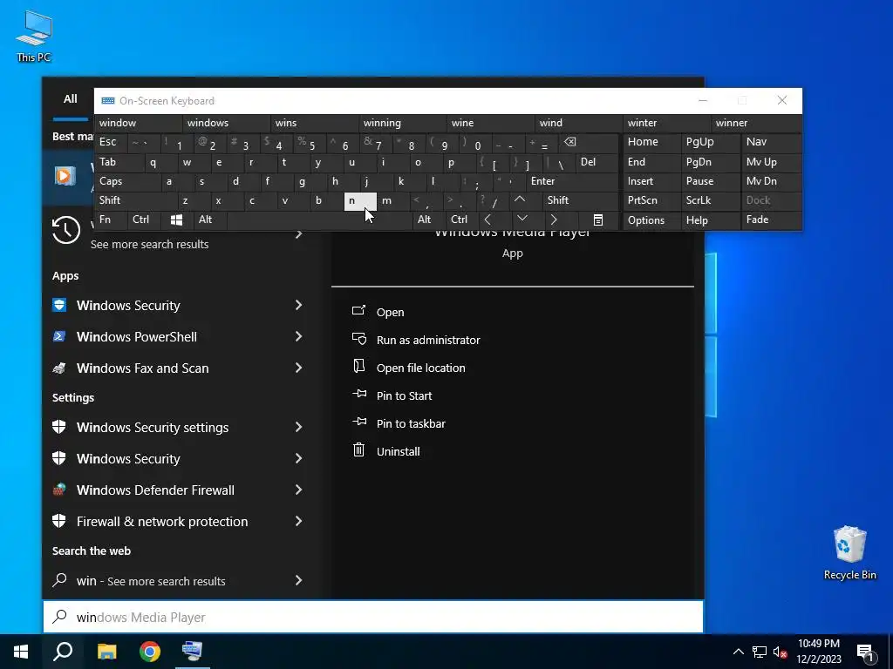Click the space bar on On-Screen Keyboard
This screenshot has width=893, height=669.
(x=320, y=220)
